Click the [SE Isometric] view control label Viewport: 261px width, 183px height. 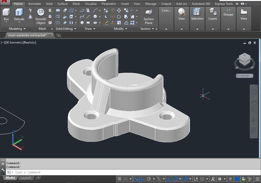14,43
